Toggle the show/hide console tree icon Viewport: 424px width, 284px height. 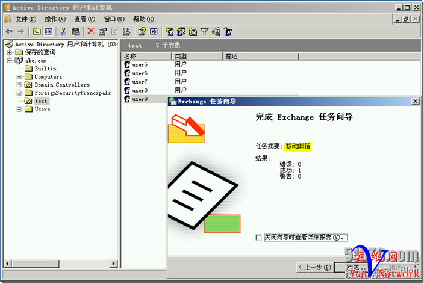(49, 32)
